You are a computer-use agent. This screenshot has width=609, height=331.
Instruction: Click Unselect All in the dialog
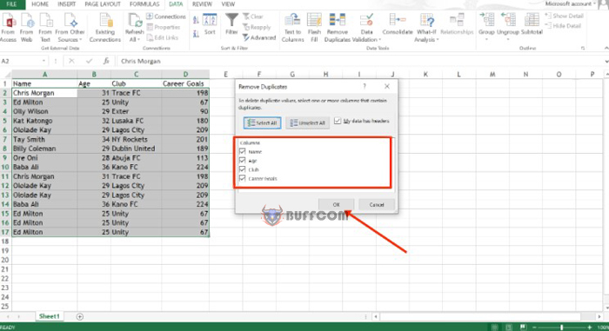click(307, 123)
